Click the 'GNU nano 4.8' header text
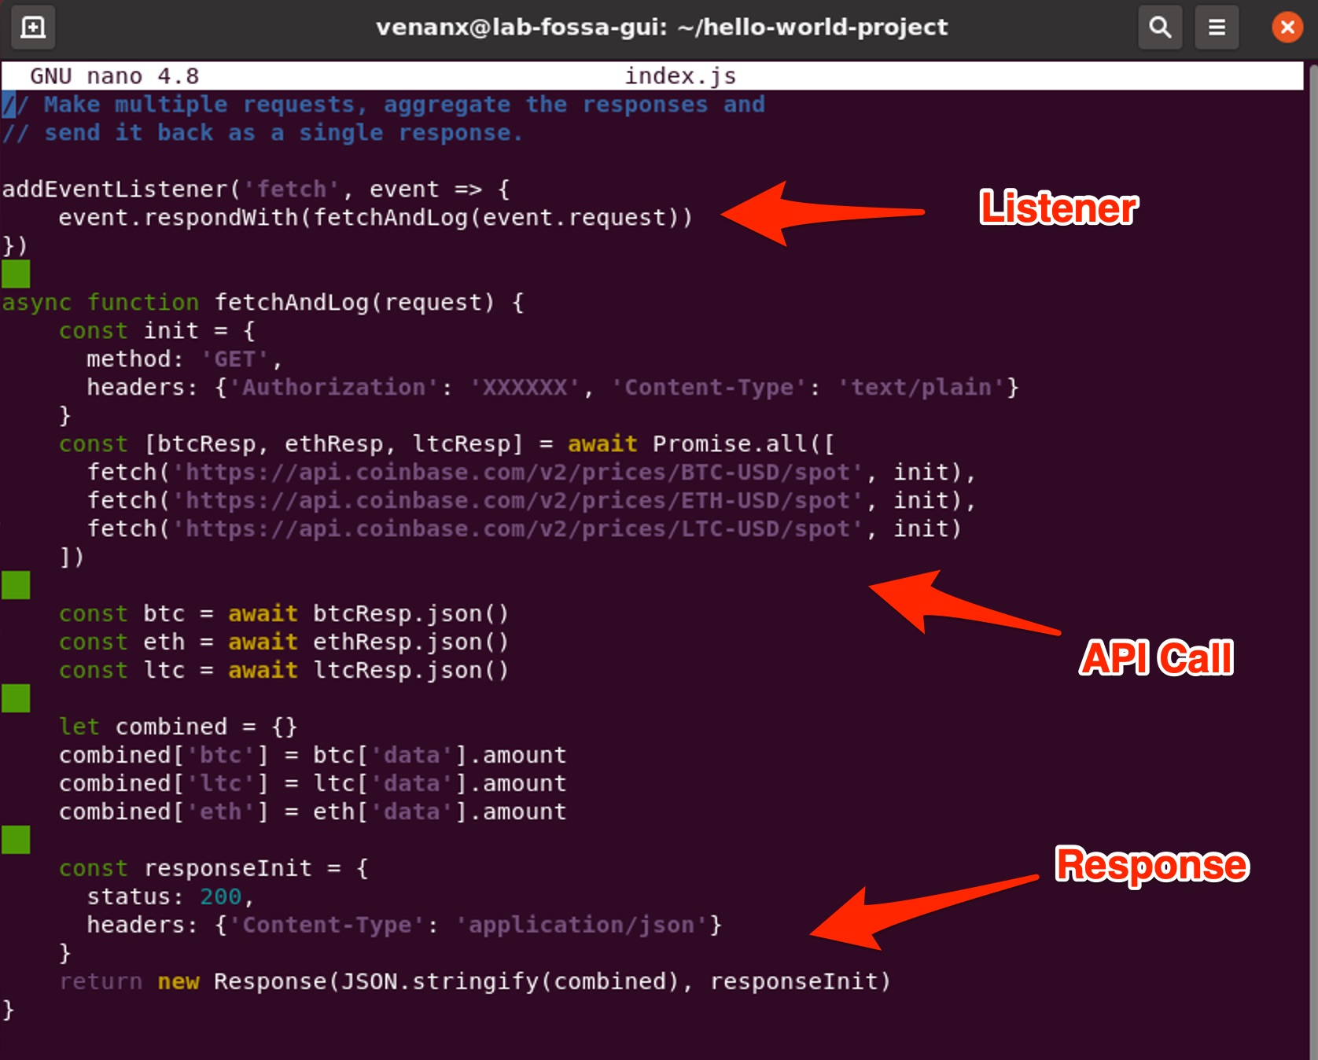The image size is (1318, 1060). point(115,76)
